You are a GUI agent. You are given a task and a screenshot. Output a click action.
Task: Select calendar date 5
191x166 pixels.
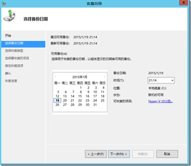pyautogui.click(x=58, y=92)
